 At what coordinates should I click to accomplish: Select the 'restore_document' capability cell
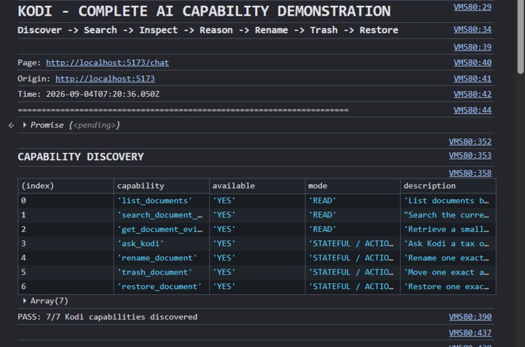162,286
